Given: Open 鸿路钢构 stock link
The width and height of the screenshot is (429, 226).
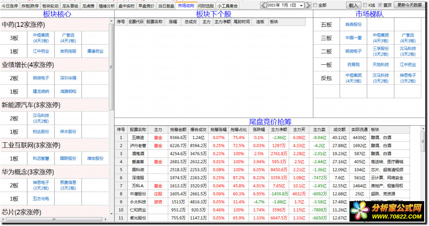Looking at the screenshot, I should click(68, 91).
